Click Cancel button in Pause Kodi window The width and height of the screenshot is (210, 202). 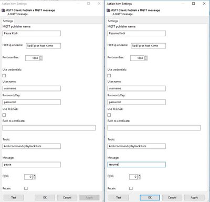click(x=67, y=198)
